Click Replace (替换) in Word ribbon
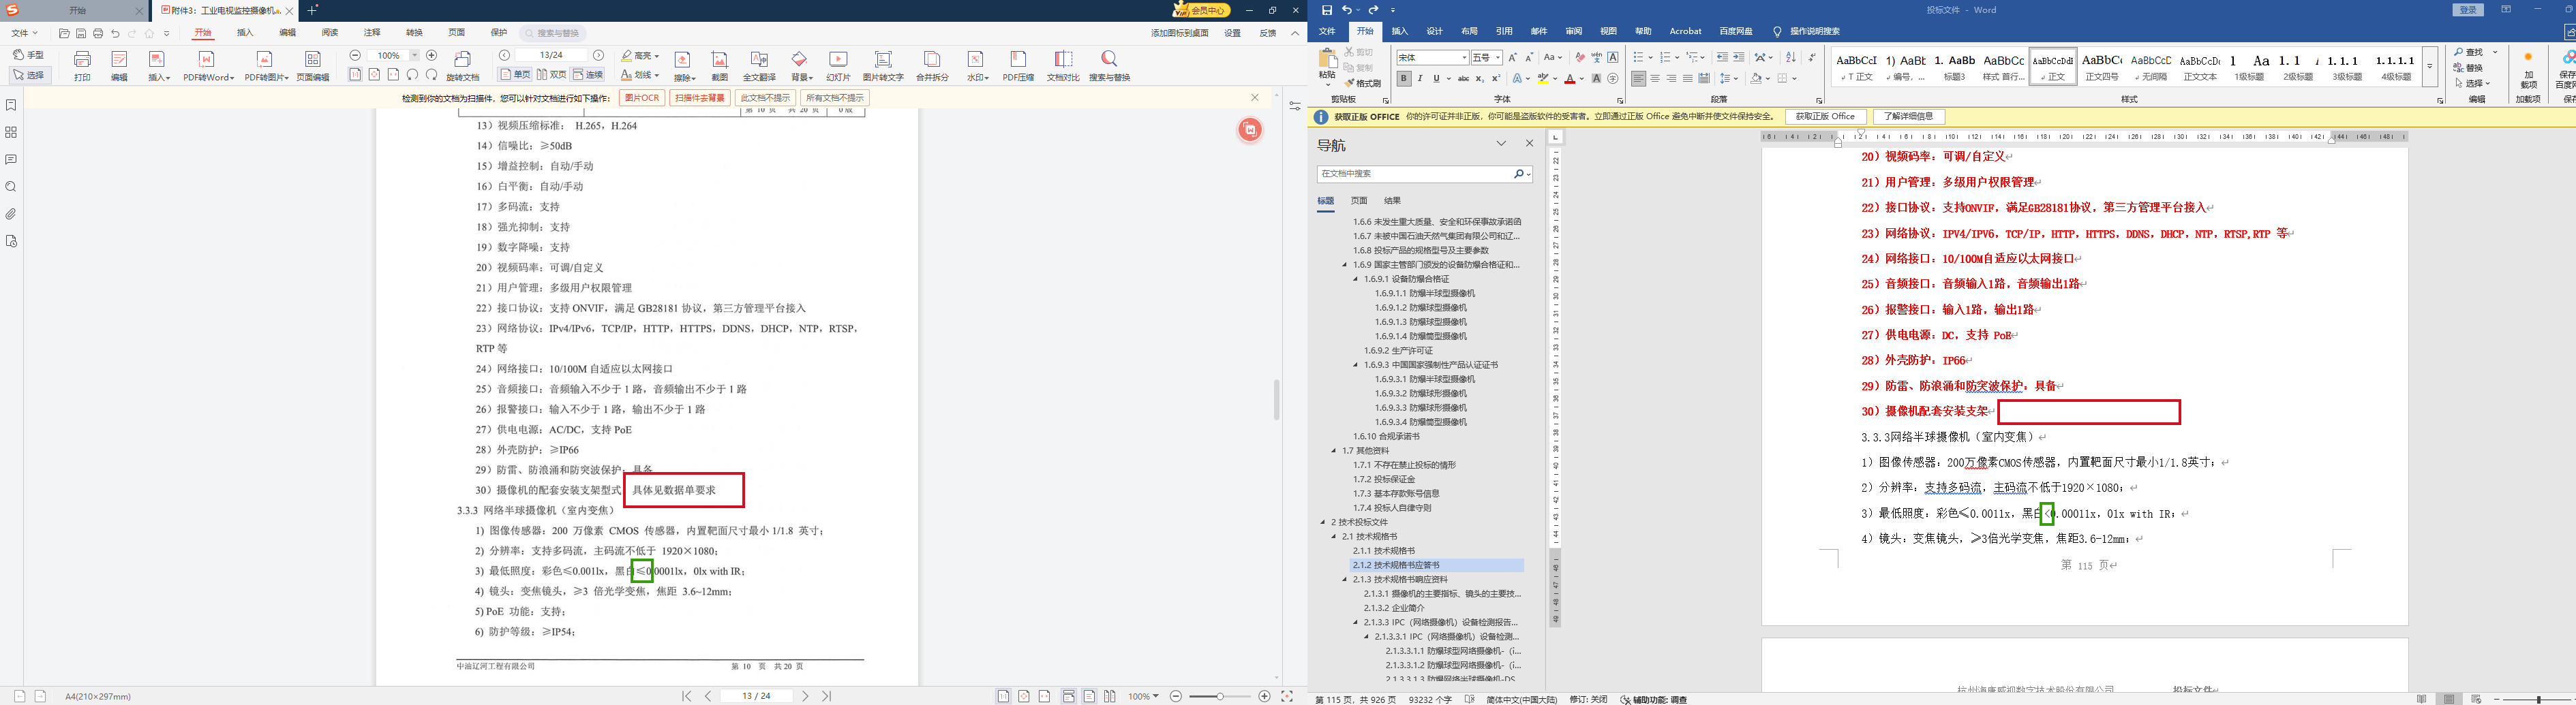The image size is (2576, 705). click(2469, 68)
